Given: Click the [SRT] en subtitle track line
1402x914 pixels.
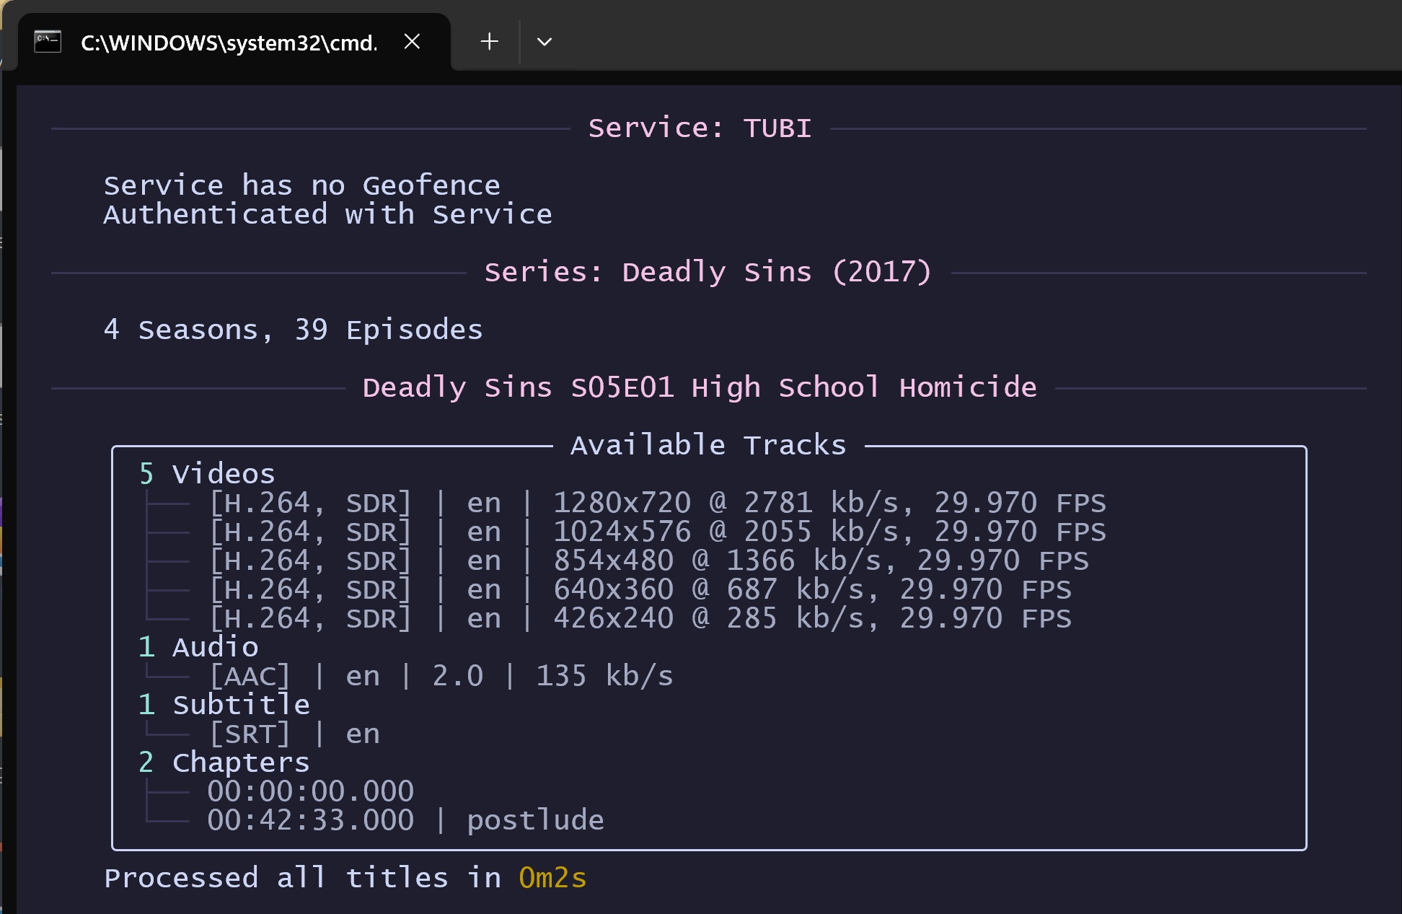Looking at the screenshot, I should (x=294, y=734).
